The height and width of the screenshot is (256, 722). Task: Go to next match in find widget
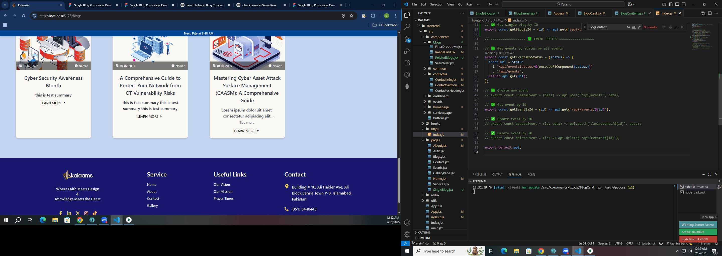[x=670, y=27]
